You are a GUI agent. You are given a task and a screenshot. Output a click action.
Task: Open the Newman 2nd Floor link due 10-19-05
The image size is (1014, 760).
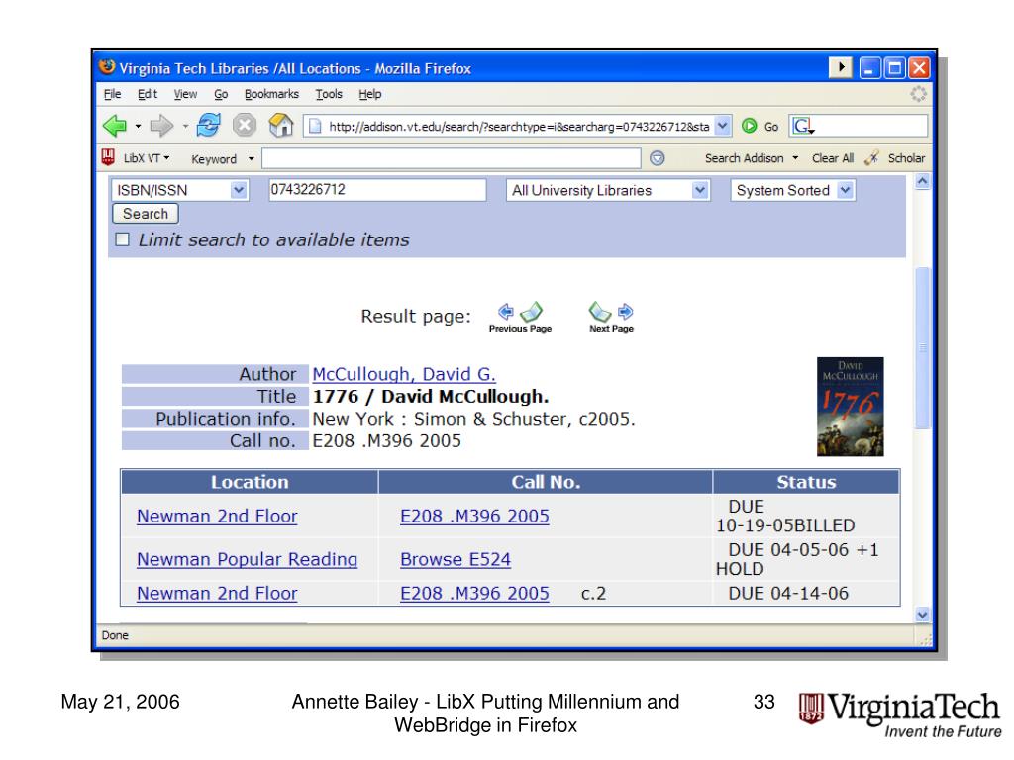click(x=217, y=516)
